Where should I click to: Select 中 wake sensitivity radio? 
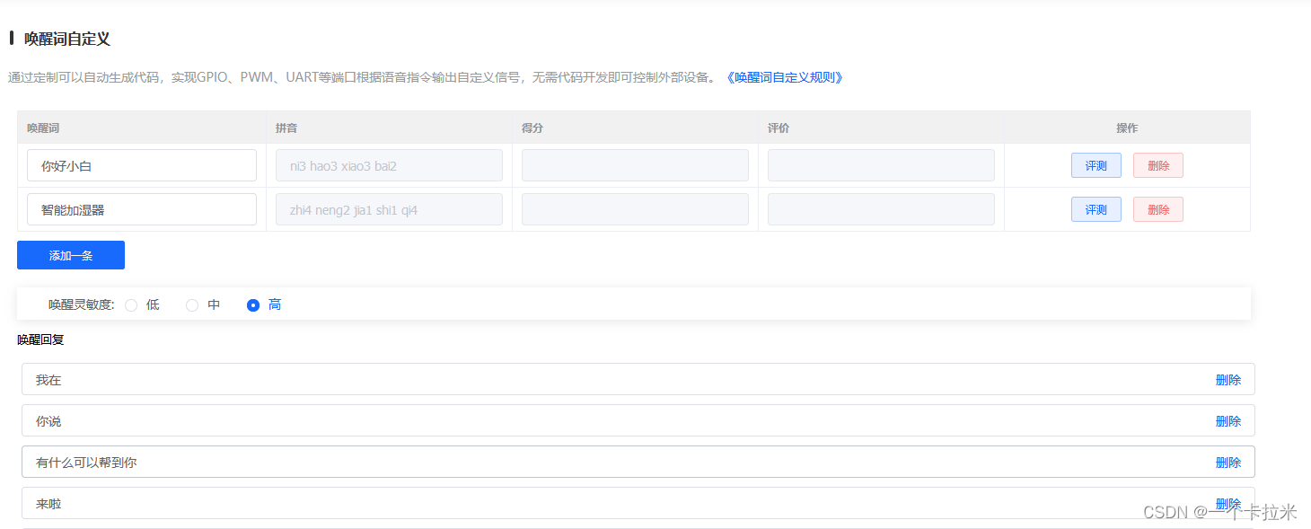tap(192, 305)
